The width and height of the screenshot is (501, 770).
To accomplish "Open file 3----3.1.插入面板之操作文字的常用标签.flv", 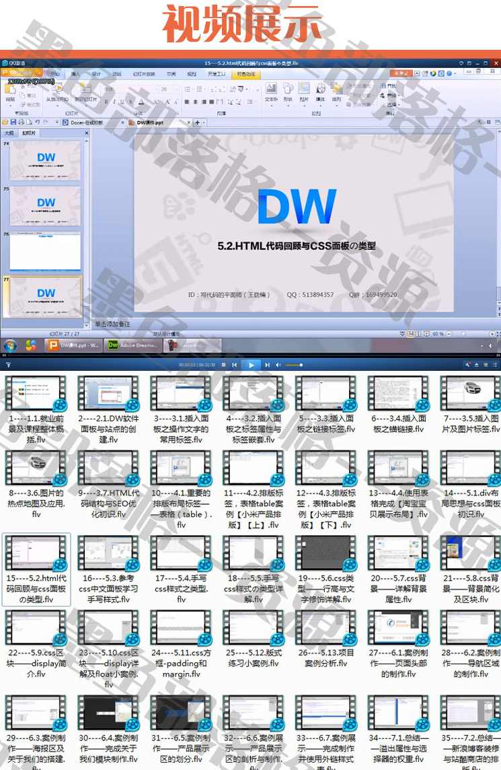I will pyautogui.click(x=181, y=408).
